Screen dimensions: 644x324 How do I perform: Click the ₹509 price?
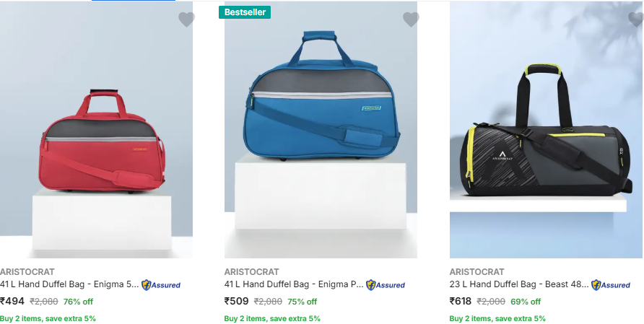pos(237,301)
